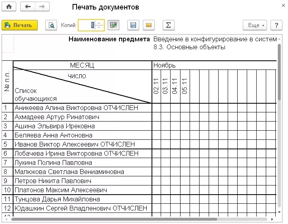Select the 03.11 date column header

(165, 86)
